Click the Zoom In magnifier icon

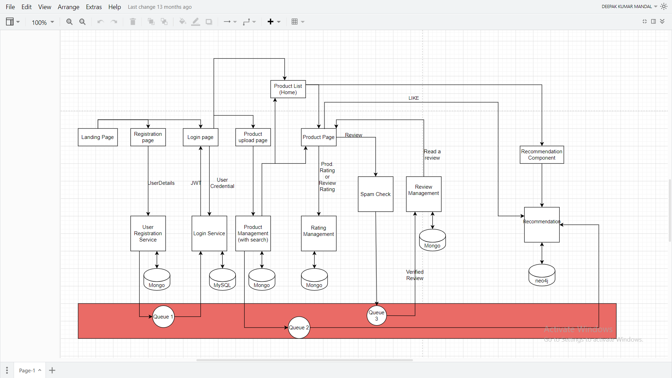coord(69,22)
